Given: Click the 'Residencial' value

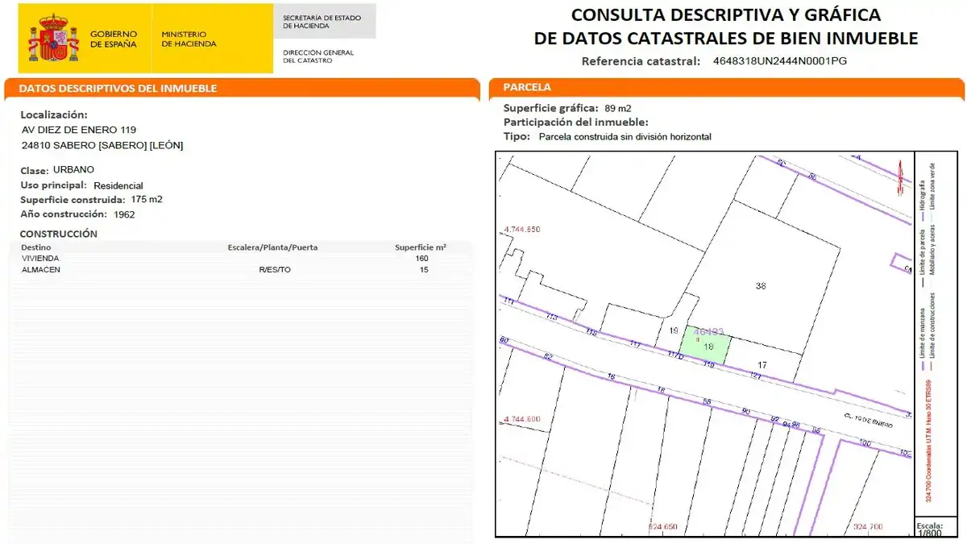Looking at the screenshot, I should pyautogui.click(x=118, y=185).
